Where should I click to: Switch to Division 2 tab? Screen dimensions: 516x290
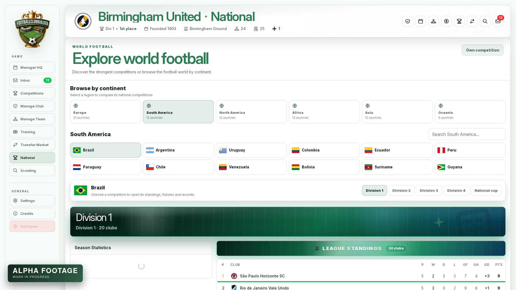click(402, 190)
